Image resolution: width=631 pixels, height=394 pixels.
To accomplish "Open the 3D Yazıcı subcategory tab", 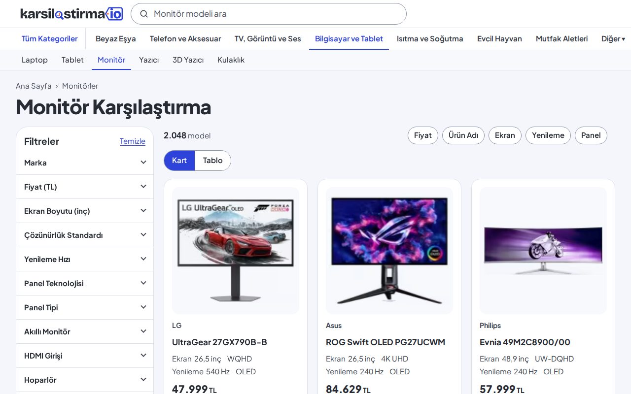I will point(188,60).
